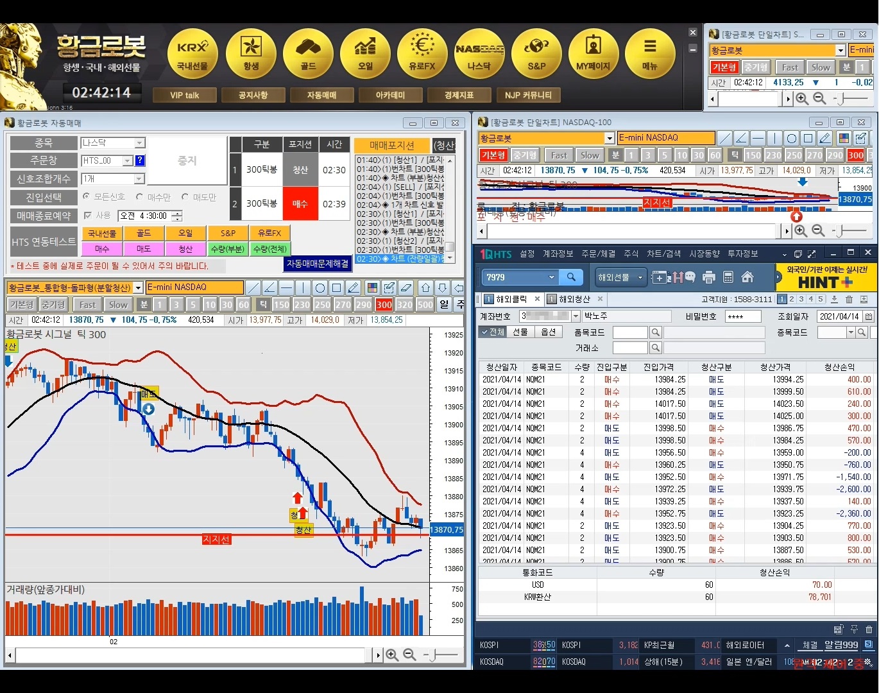Click search magnifier next to 7979 field
This screenshot has height=693, width=879.
[570, 277]
